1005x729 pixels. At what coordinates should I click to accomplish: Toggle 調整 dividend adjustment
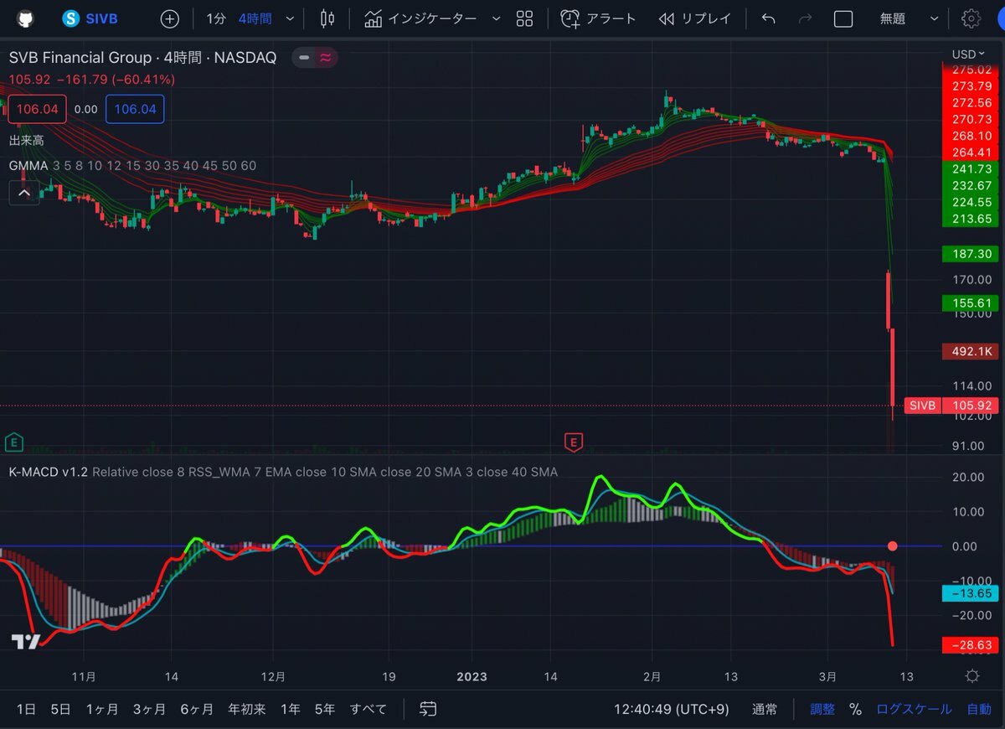tap(822, 709)
